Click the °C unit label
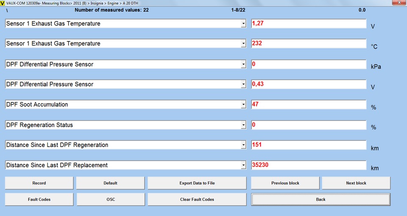The height and width of the screenshot is (216, 407). [x=374, y=47]
